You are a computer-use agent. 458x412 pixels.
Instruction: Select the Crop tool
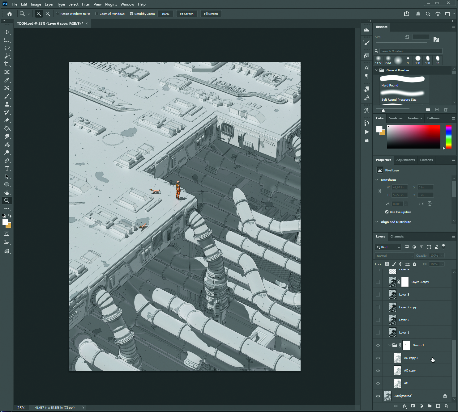pos(7,64)
